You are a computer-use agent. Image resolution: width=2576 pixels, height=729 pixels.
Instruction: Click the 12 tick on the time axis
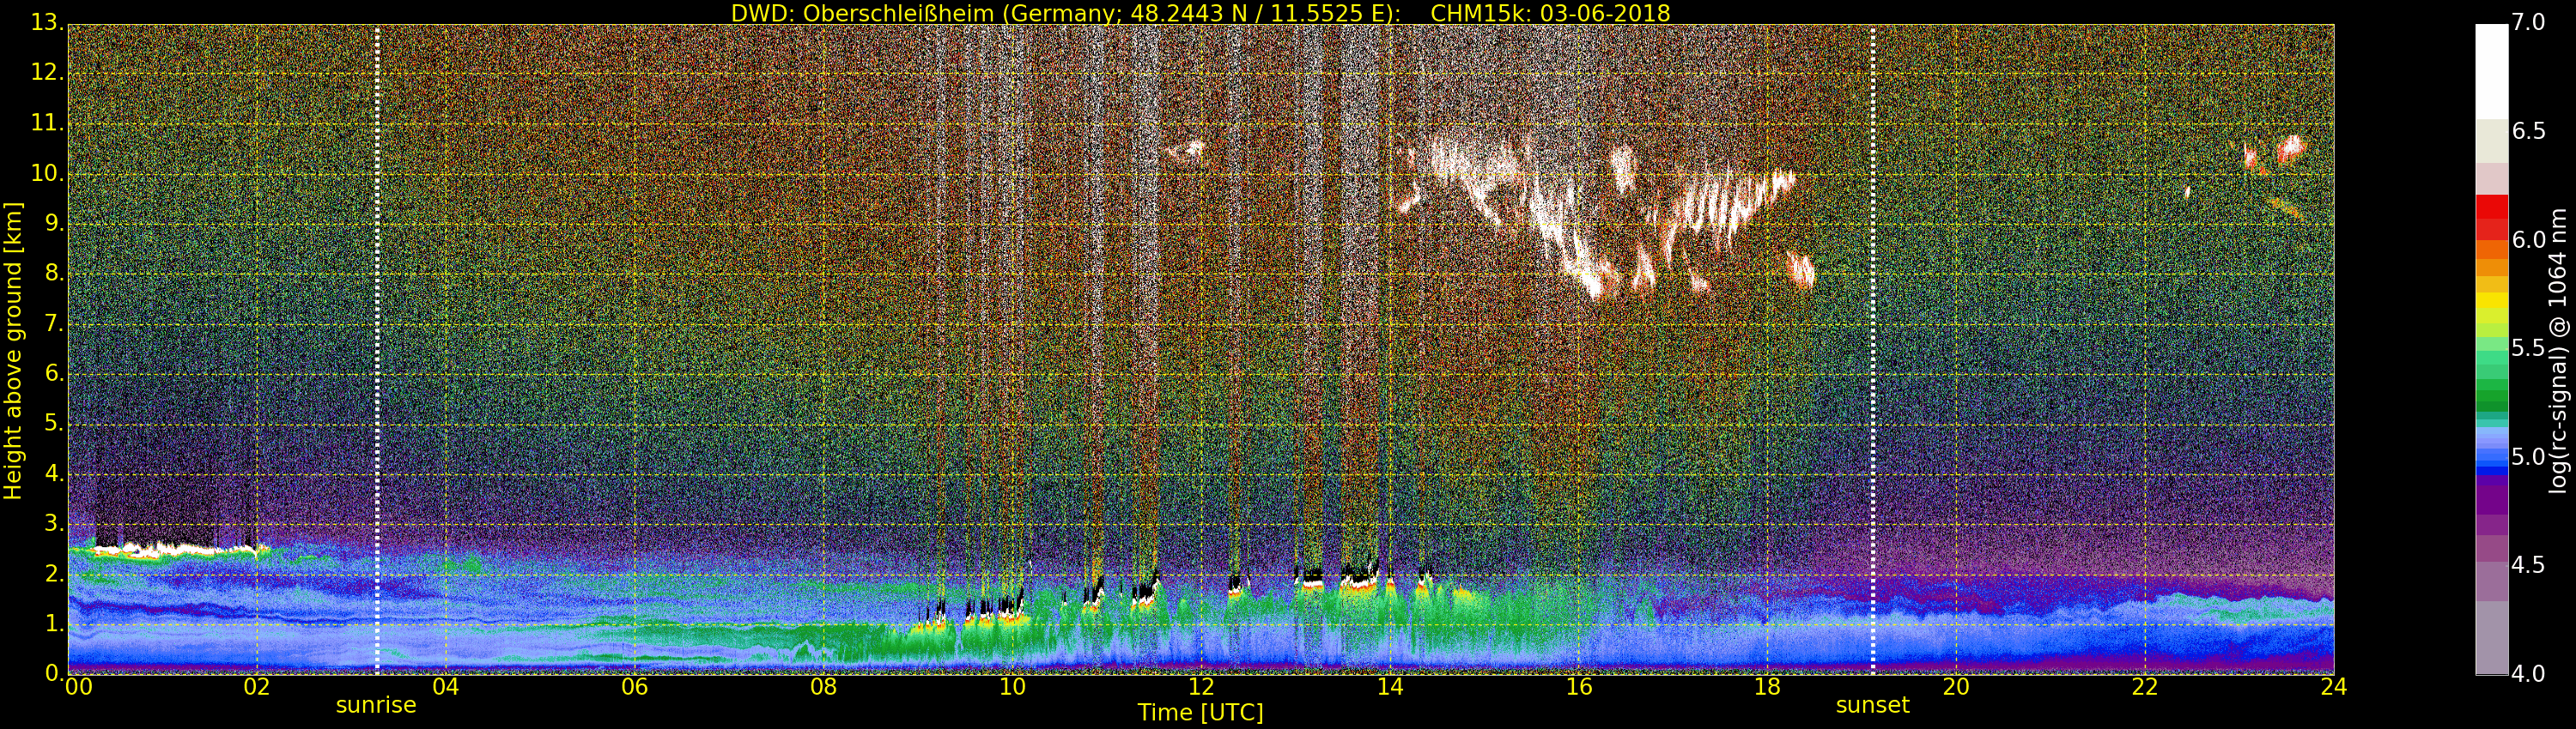click(1201, 687)
